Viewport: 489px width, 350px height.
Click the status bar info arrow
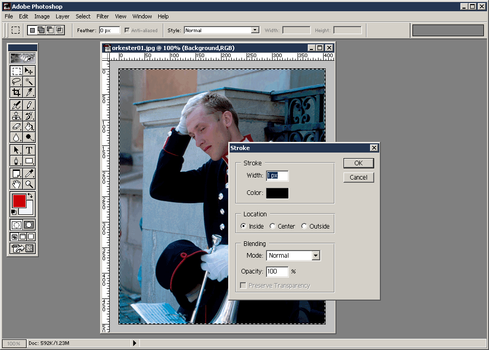135,343
